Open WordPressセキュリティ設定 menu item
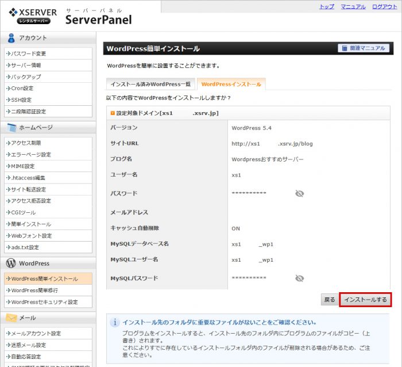 tap(48, 302)
